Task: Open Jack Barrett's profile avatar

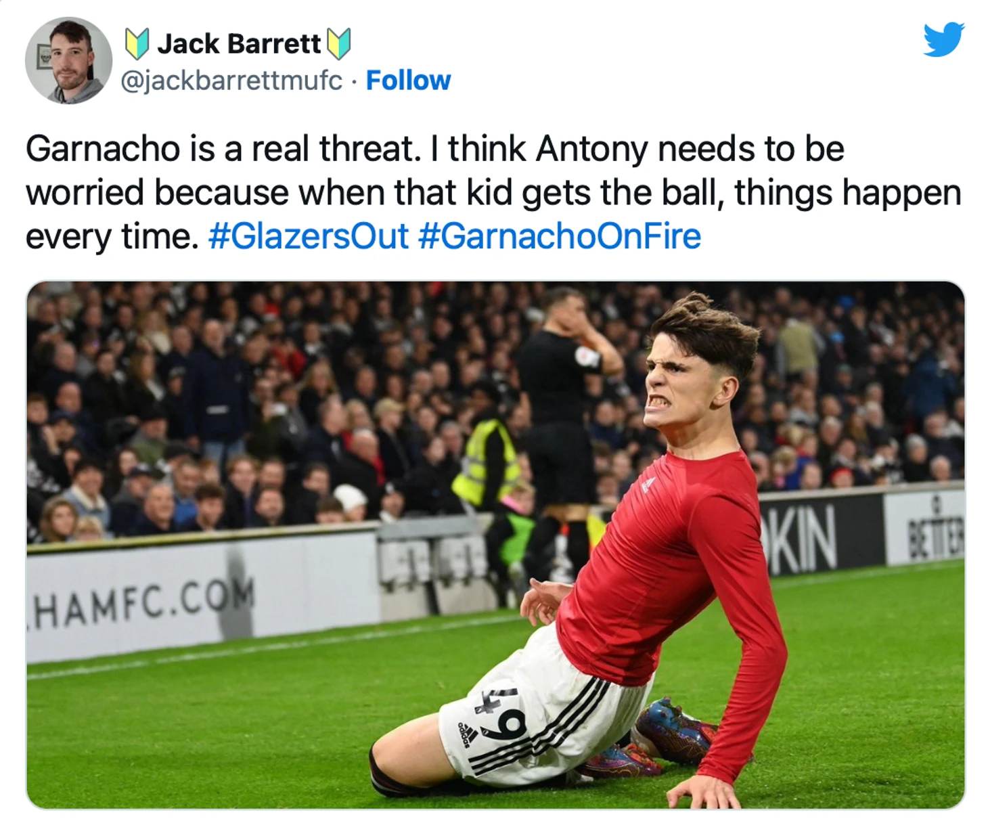Action: pyautogui.click(x=68, y=60)
